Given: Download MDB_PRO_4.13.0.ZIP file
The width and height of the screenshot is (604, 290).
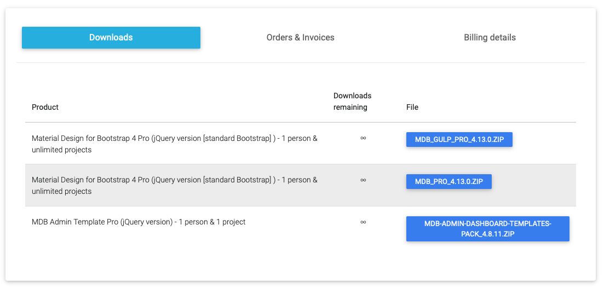Looking at the screenshot, I should tap(449, 182).
